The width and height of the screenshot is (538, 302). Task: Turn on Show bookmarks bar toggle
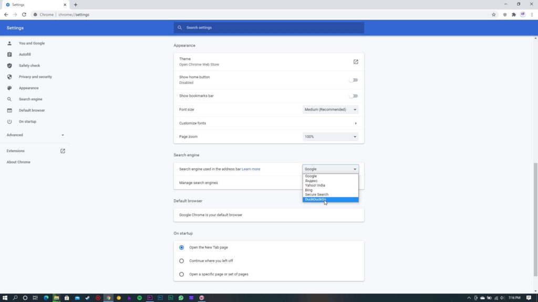tap(354, 96)
